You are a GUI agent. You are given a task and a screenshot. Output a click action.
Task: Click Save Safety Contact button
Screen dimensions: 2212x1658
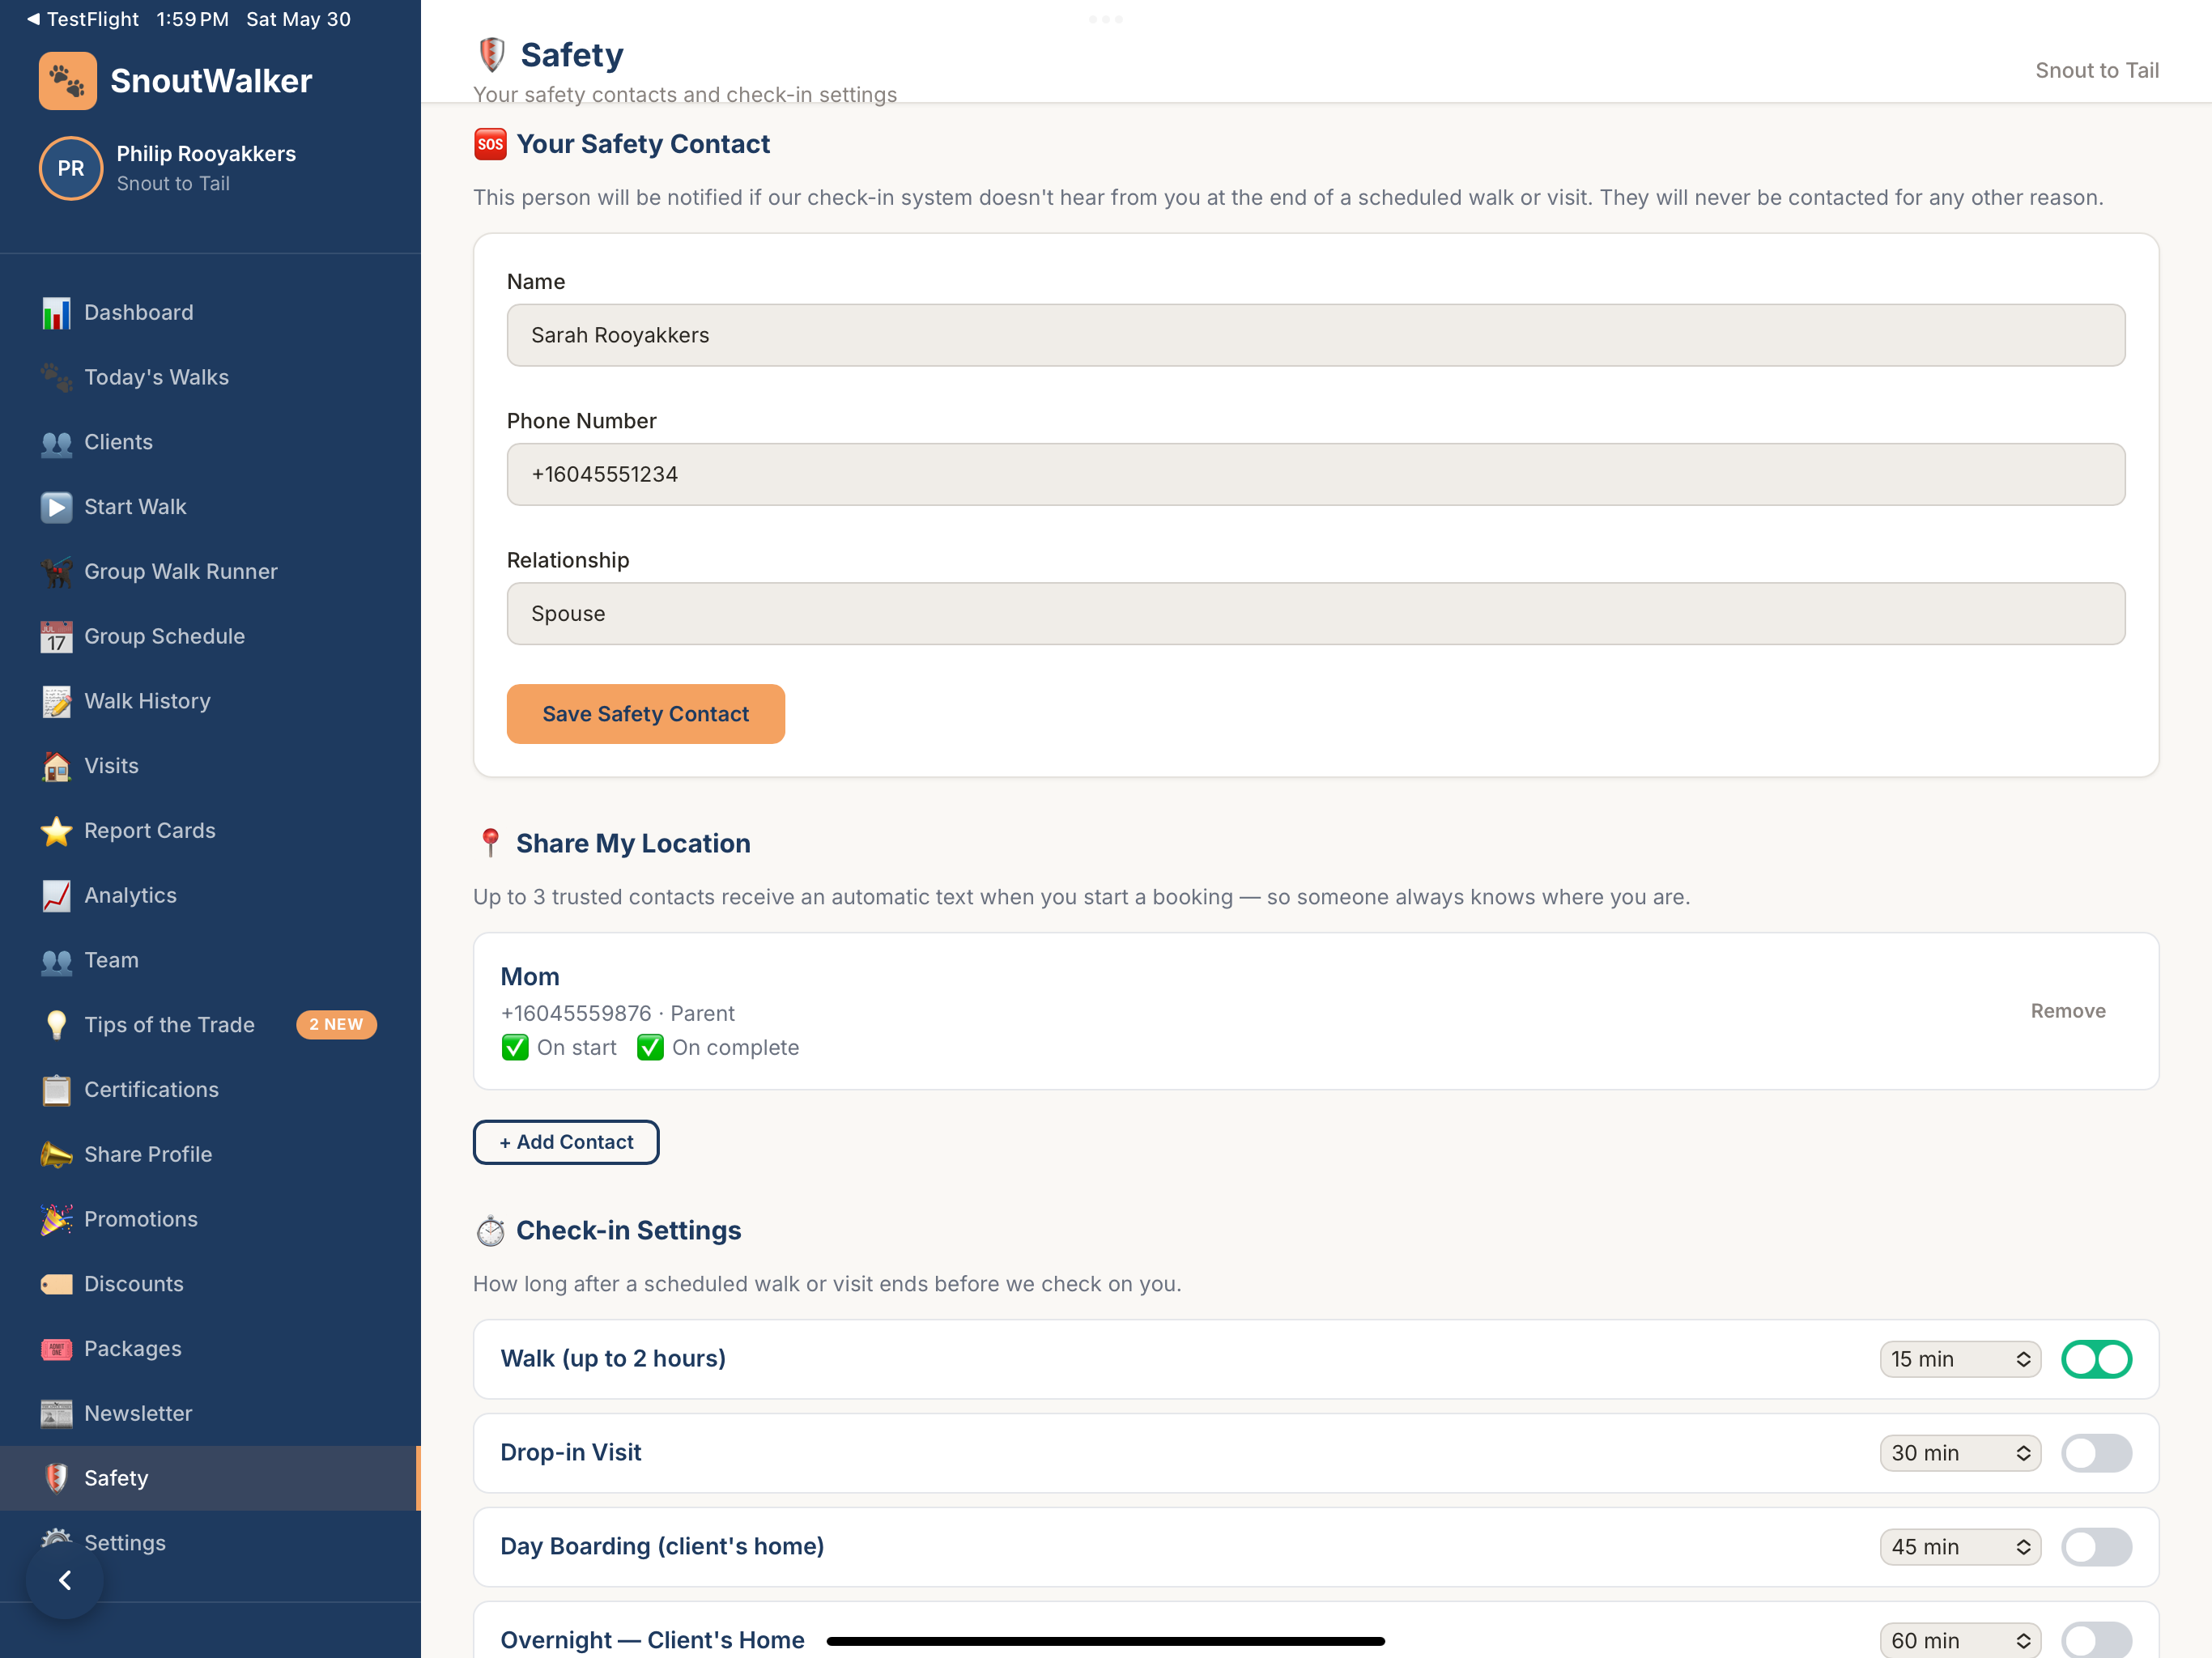pos(646,714)
